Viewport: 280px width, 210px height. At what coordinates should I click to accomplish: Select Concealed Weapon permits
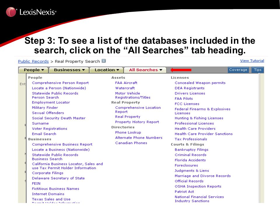click(200, 83)
